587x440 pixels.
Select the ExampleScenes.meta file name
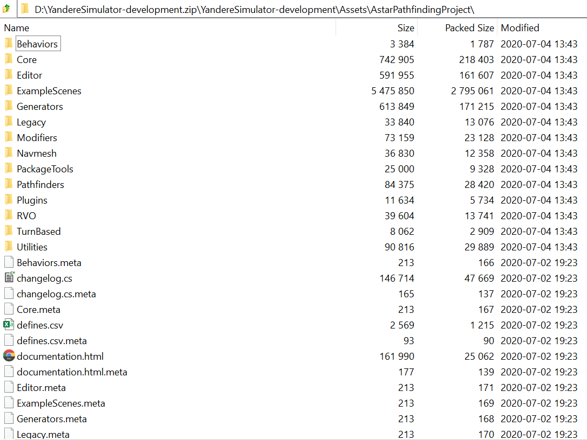[60, 403]
